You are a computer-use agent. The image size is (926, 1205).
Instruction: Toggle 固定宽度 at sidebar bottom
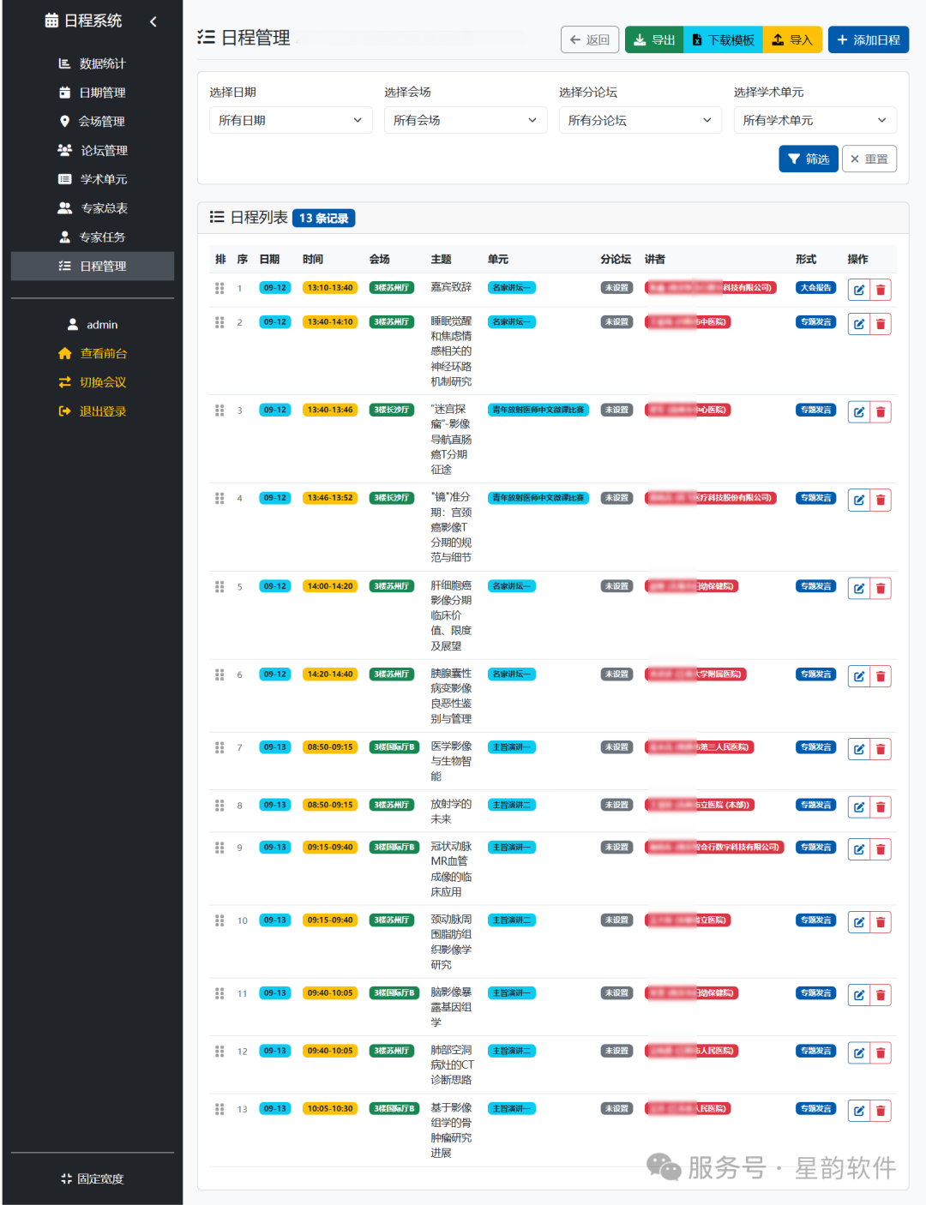coord(93,1179)
